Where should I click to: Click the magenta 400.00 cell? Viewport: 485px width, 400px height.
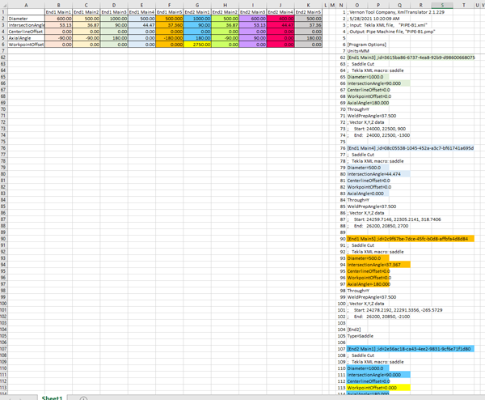coord(282,18)
